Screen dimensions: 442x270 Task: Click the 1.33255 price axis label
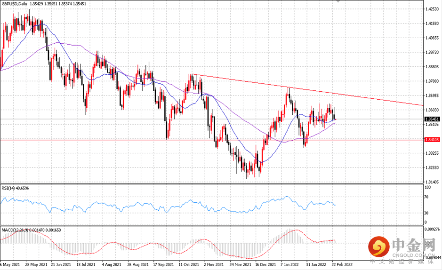point(432,153)
